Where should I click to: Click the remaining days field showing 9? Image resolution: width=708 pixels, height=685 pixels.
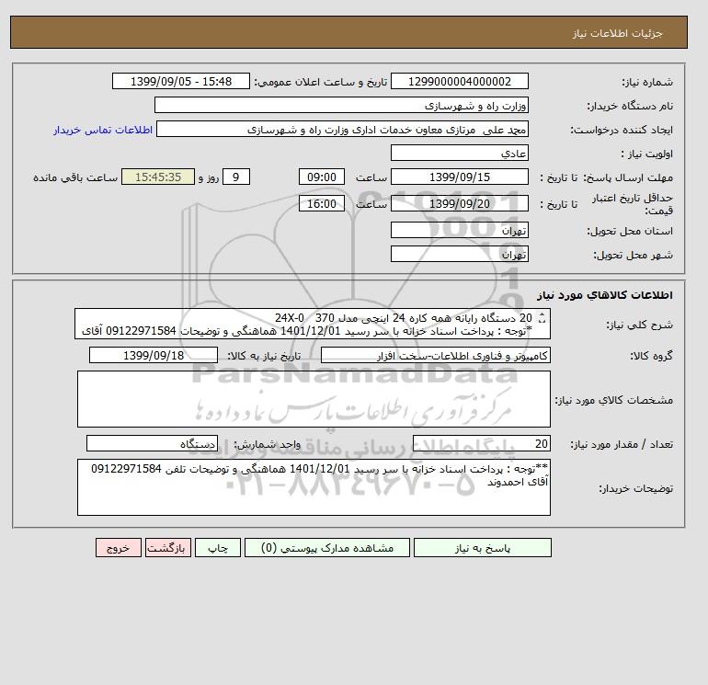[x=236, y=177]
